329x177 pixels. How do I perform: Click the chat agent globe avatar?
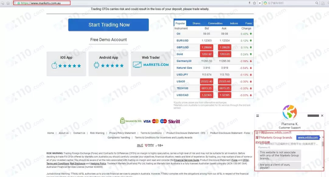pyautogui.click(x=290, y=113)
